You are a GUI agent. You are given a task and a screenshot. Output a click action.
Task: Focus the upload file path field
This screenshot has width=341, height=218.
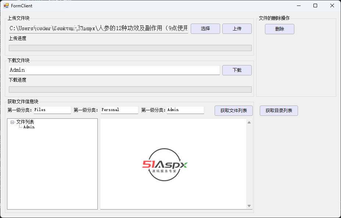(x=98, y=29)
